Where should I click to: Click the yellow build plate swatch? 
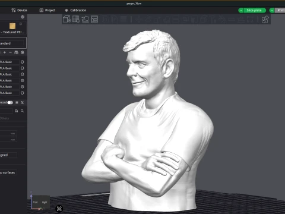coord(12,26)
